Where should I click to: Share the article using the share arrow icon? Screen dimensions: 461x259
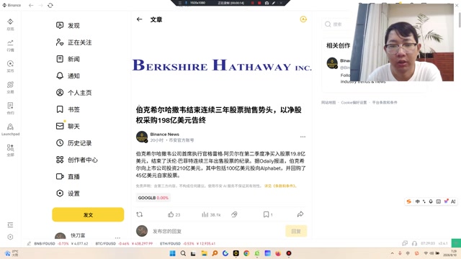tap(300, 214)
